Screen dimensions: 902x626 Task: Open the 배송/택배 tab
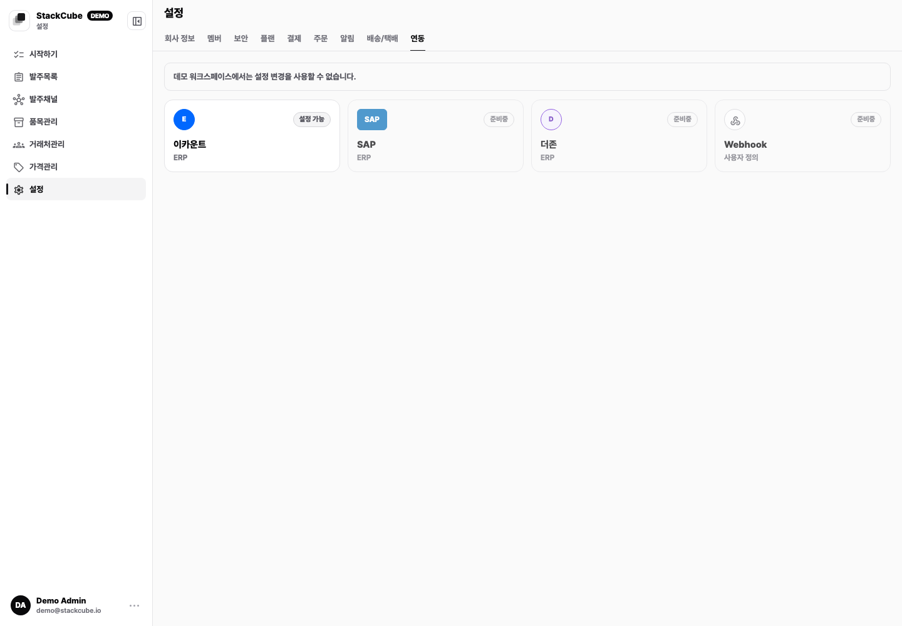tap(383, 39)
